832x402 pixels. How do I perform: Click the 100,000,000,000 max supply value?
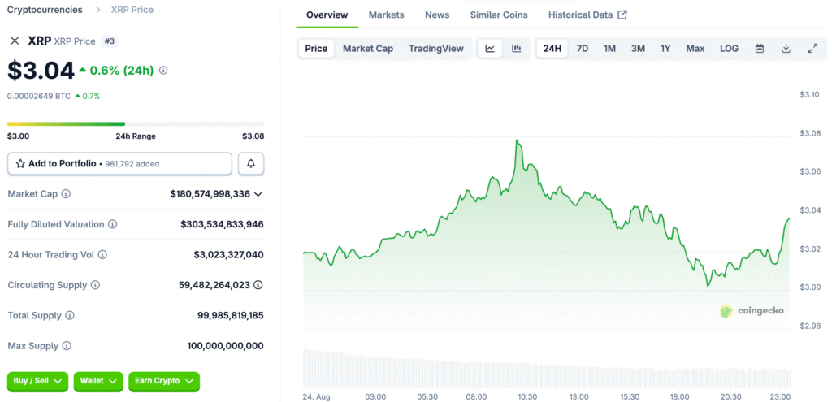226,346
